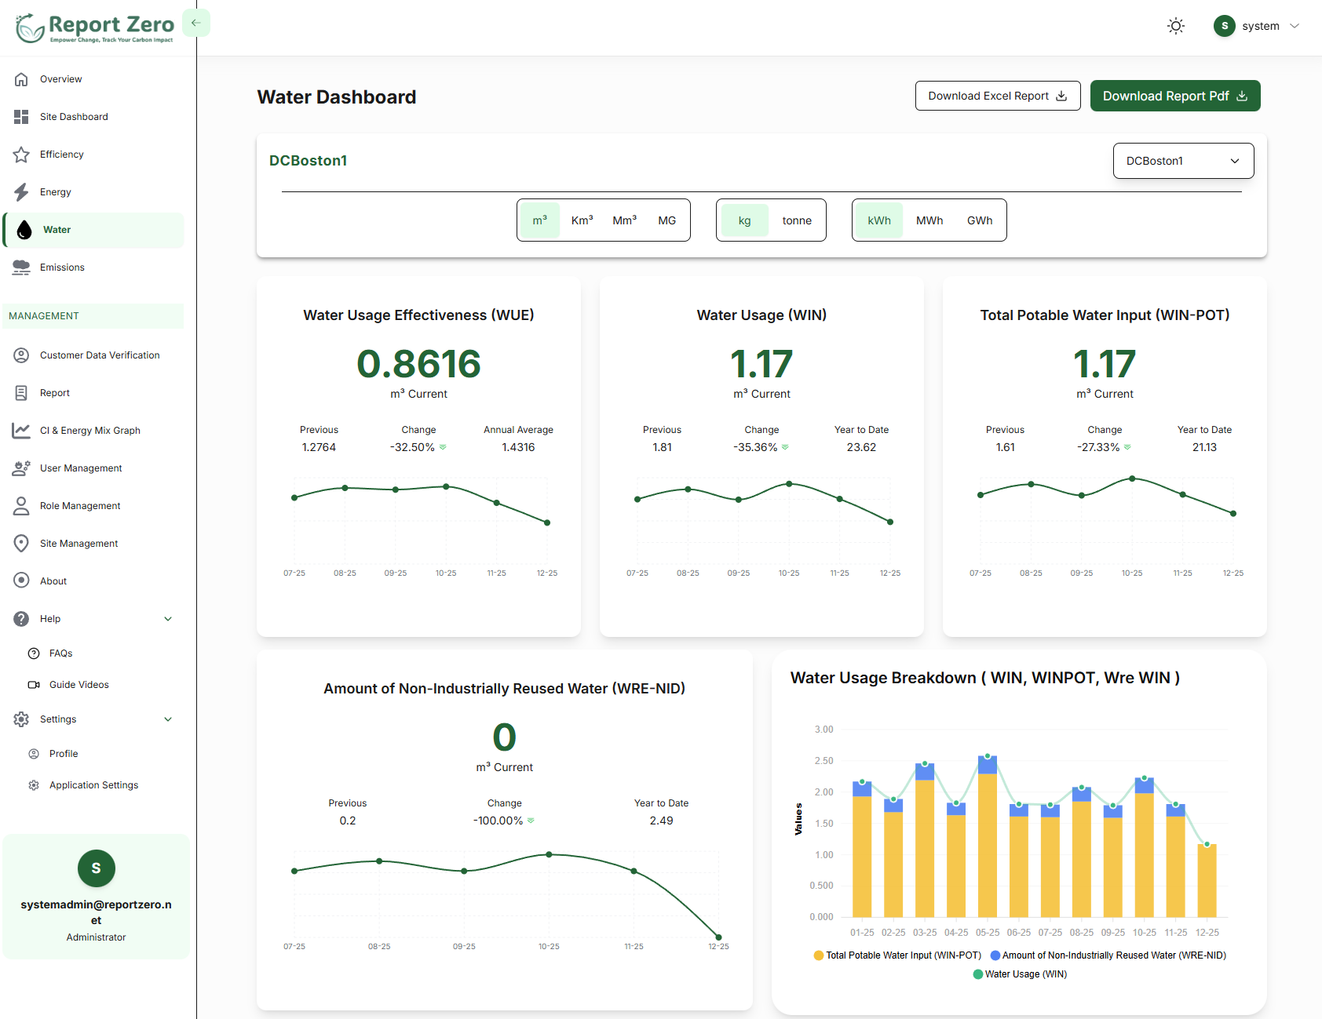
Task: Toggle light/dark theme sun icon
Action: pyautogui.click(x=1175, y=26)
